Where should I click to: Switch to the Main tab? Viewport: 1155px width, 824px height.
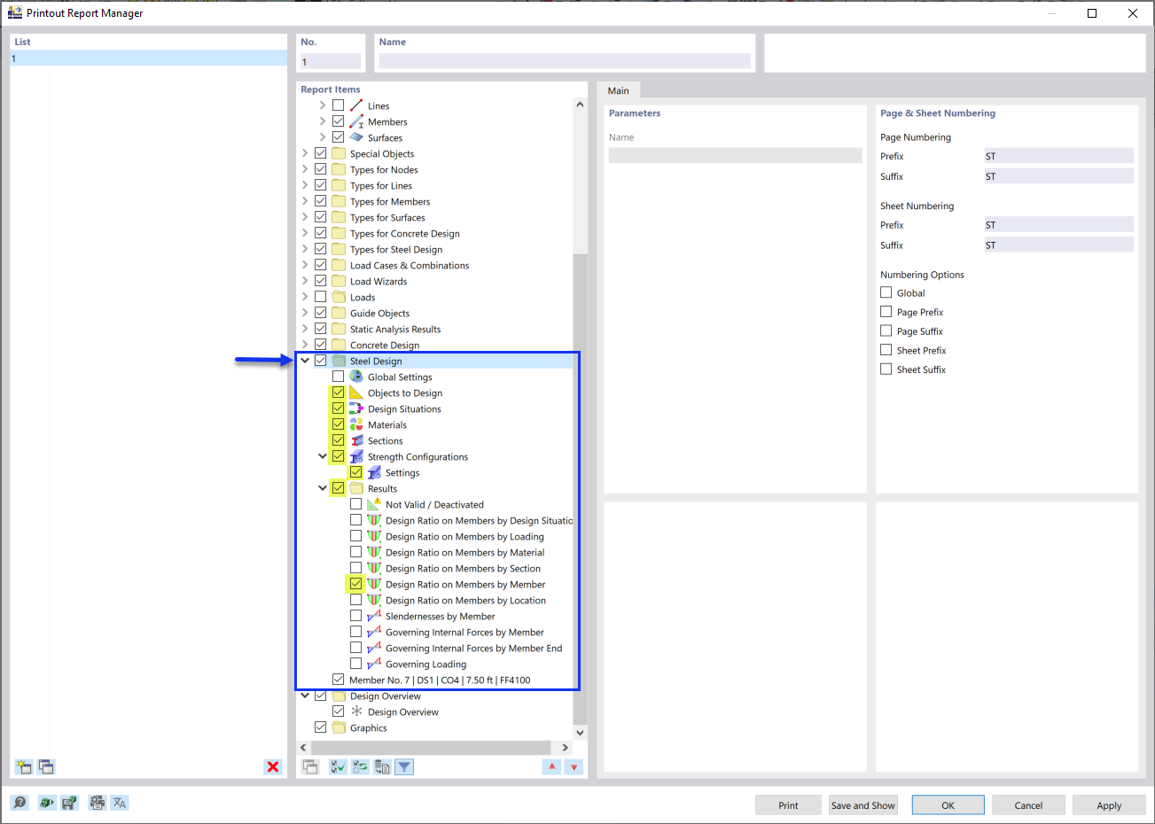619,89
